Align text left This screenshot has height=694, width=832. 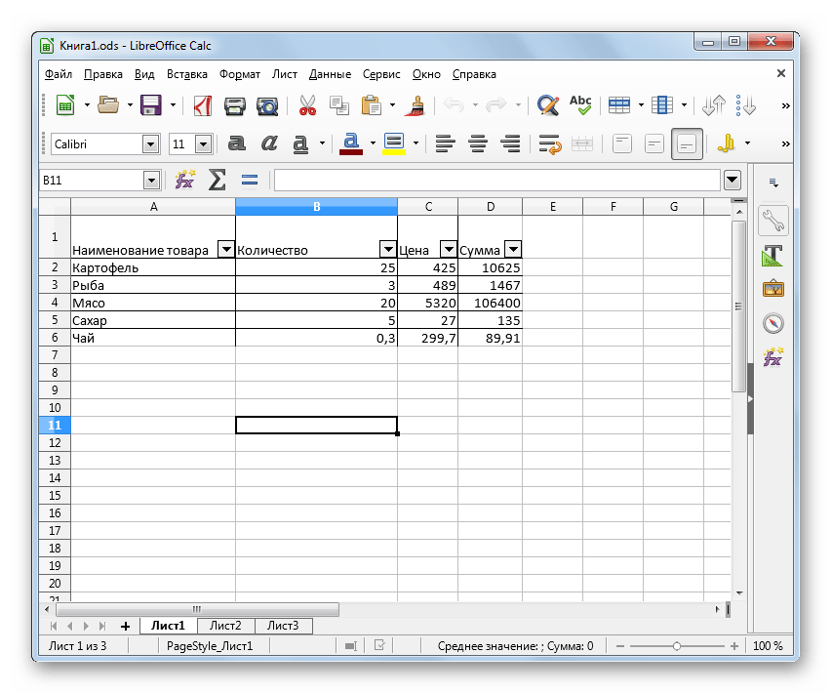(445, 143)
